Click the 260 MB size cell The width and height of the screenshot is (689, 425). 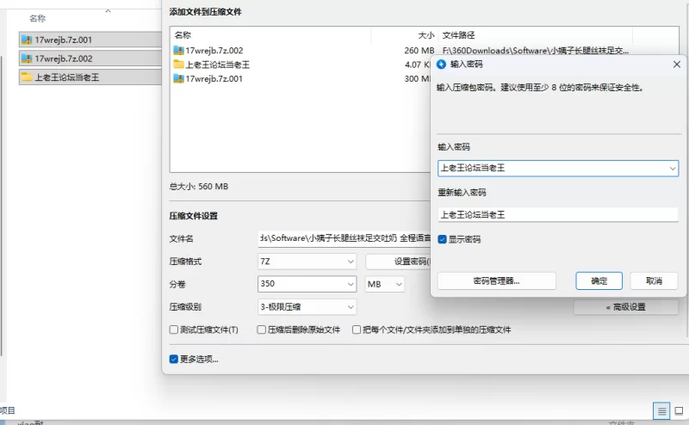pyautogui.click(x=419, y=51)
